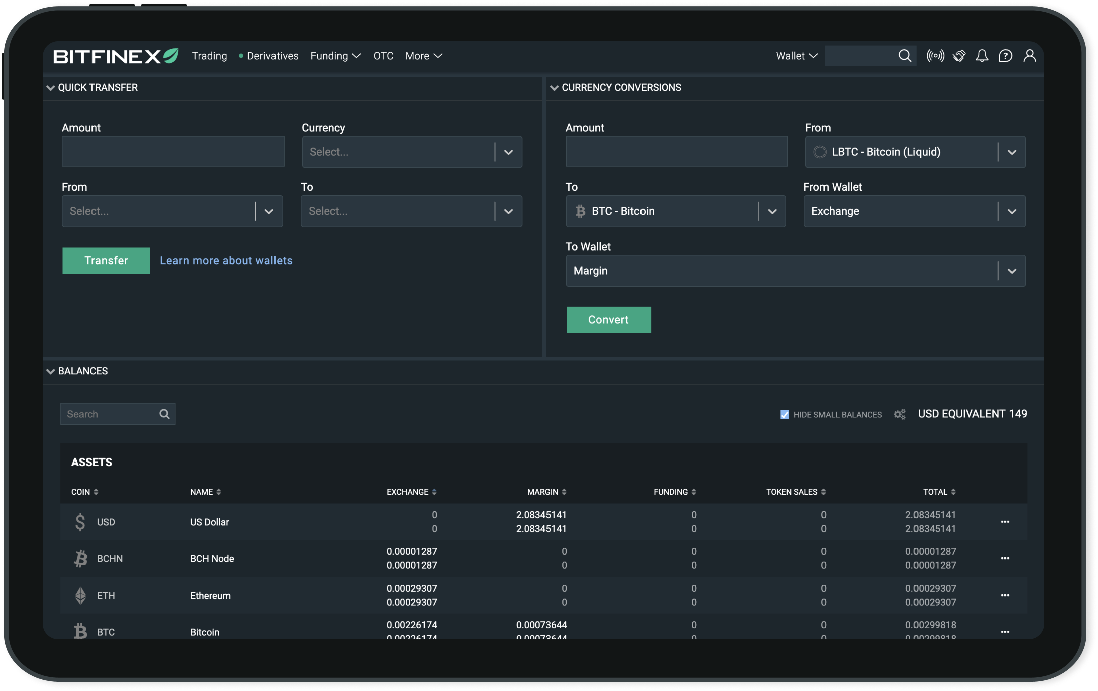Click the Transfer button
Viewport: 1098px width, 691px height.
click(x=106, y=260)
